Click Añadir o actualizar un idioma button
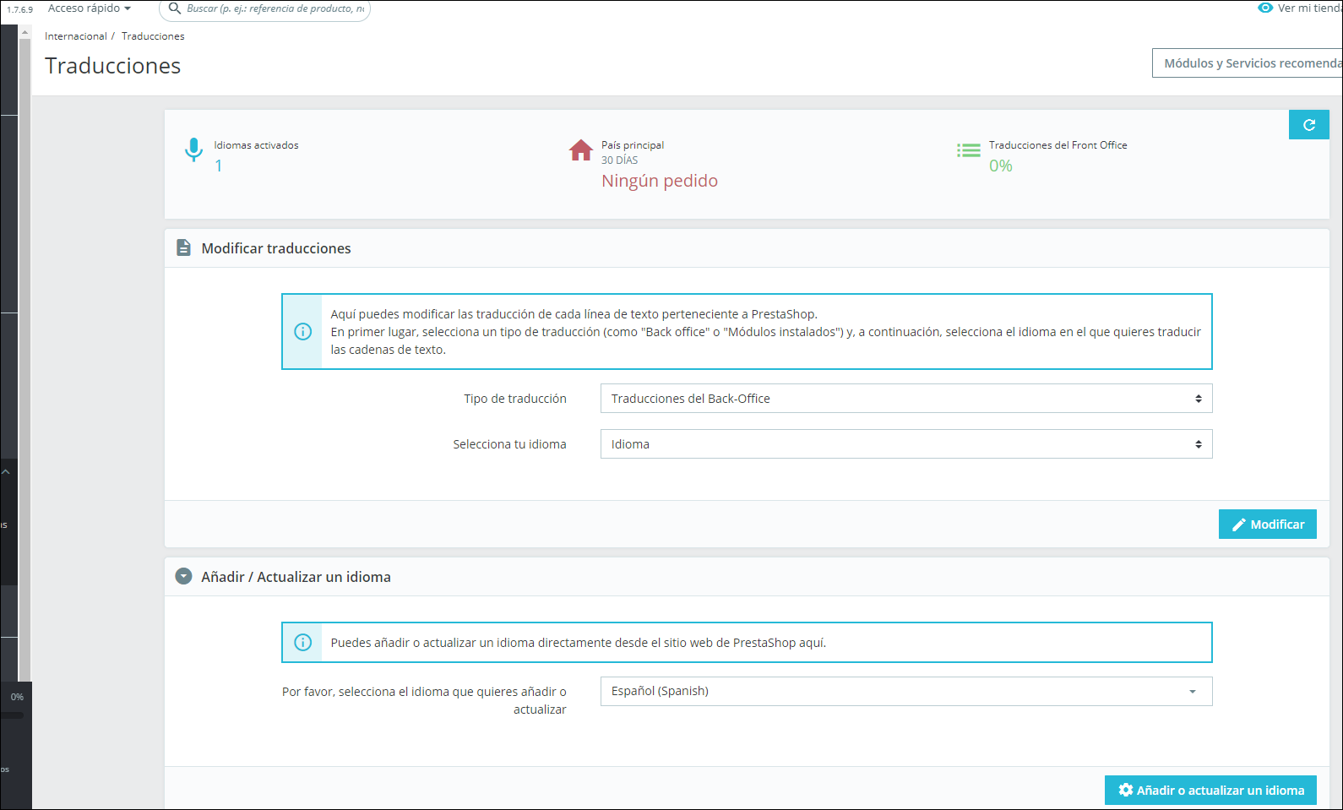Viewport: 1343px width, 810px height. click(x=1210, y=791)
